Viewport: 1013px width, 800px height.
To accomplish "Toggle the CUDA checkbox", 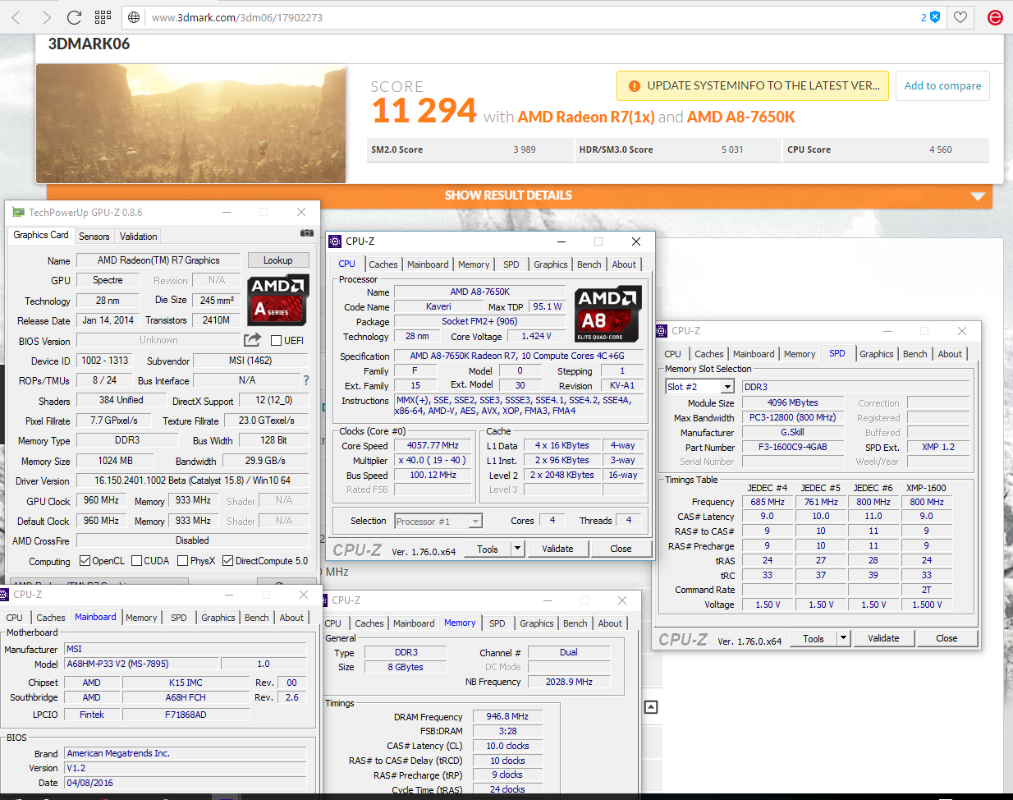I will tap(136, 561).
